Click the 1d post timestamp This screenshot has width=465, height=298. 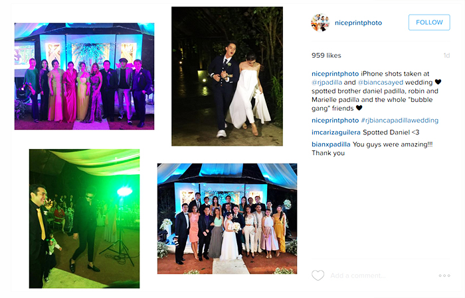[x=446, y=56]
